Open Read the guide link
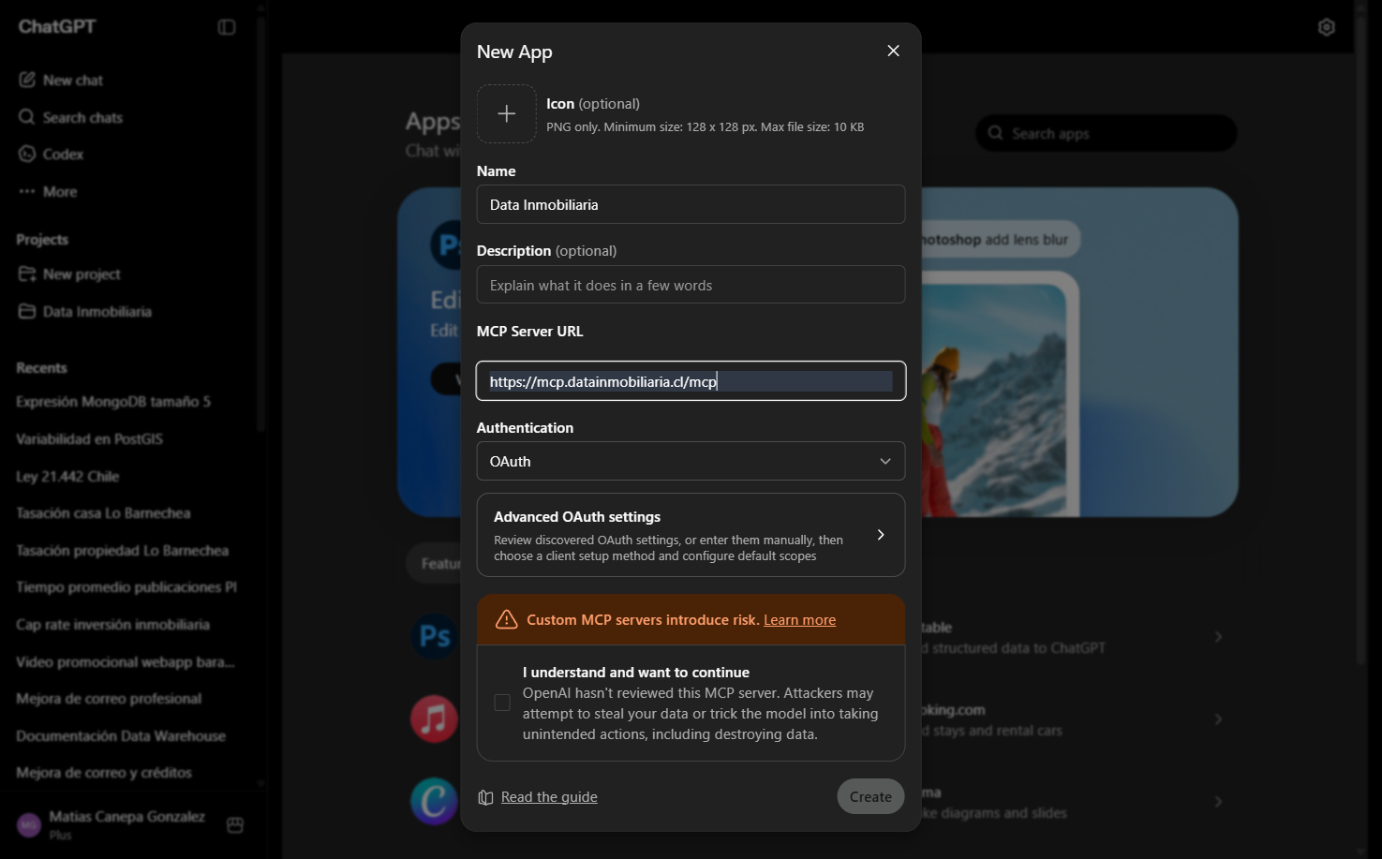The width and height of the screenshot is (1382, 859). pyautogui.click(x=549, y=797)
